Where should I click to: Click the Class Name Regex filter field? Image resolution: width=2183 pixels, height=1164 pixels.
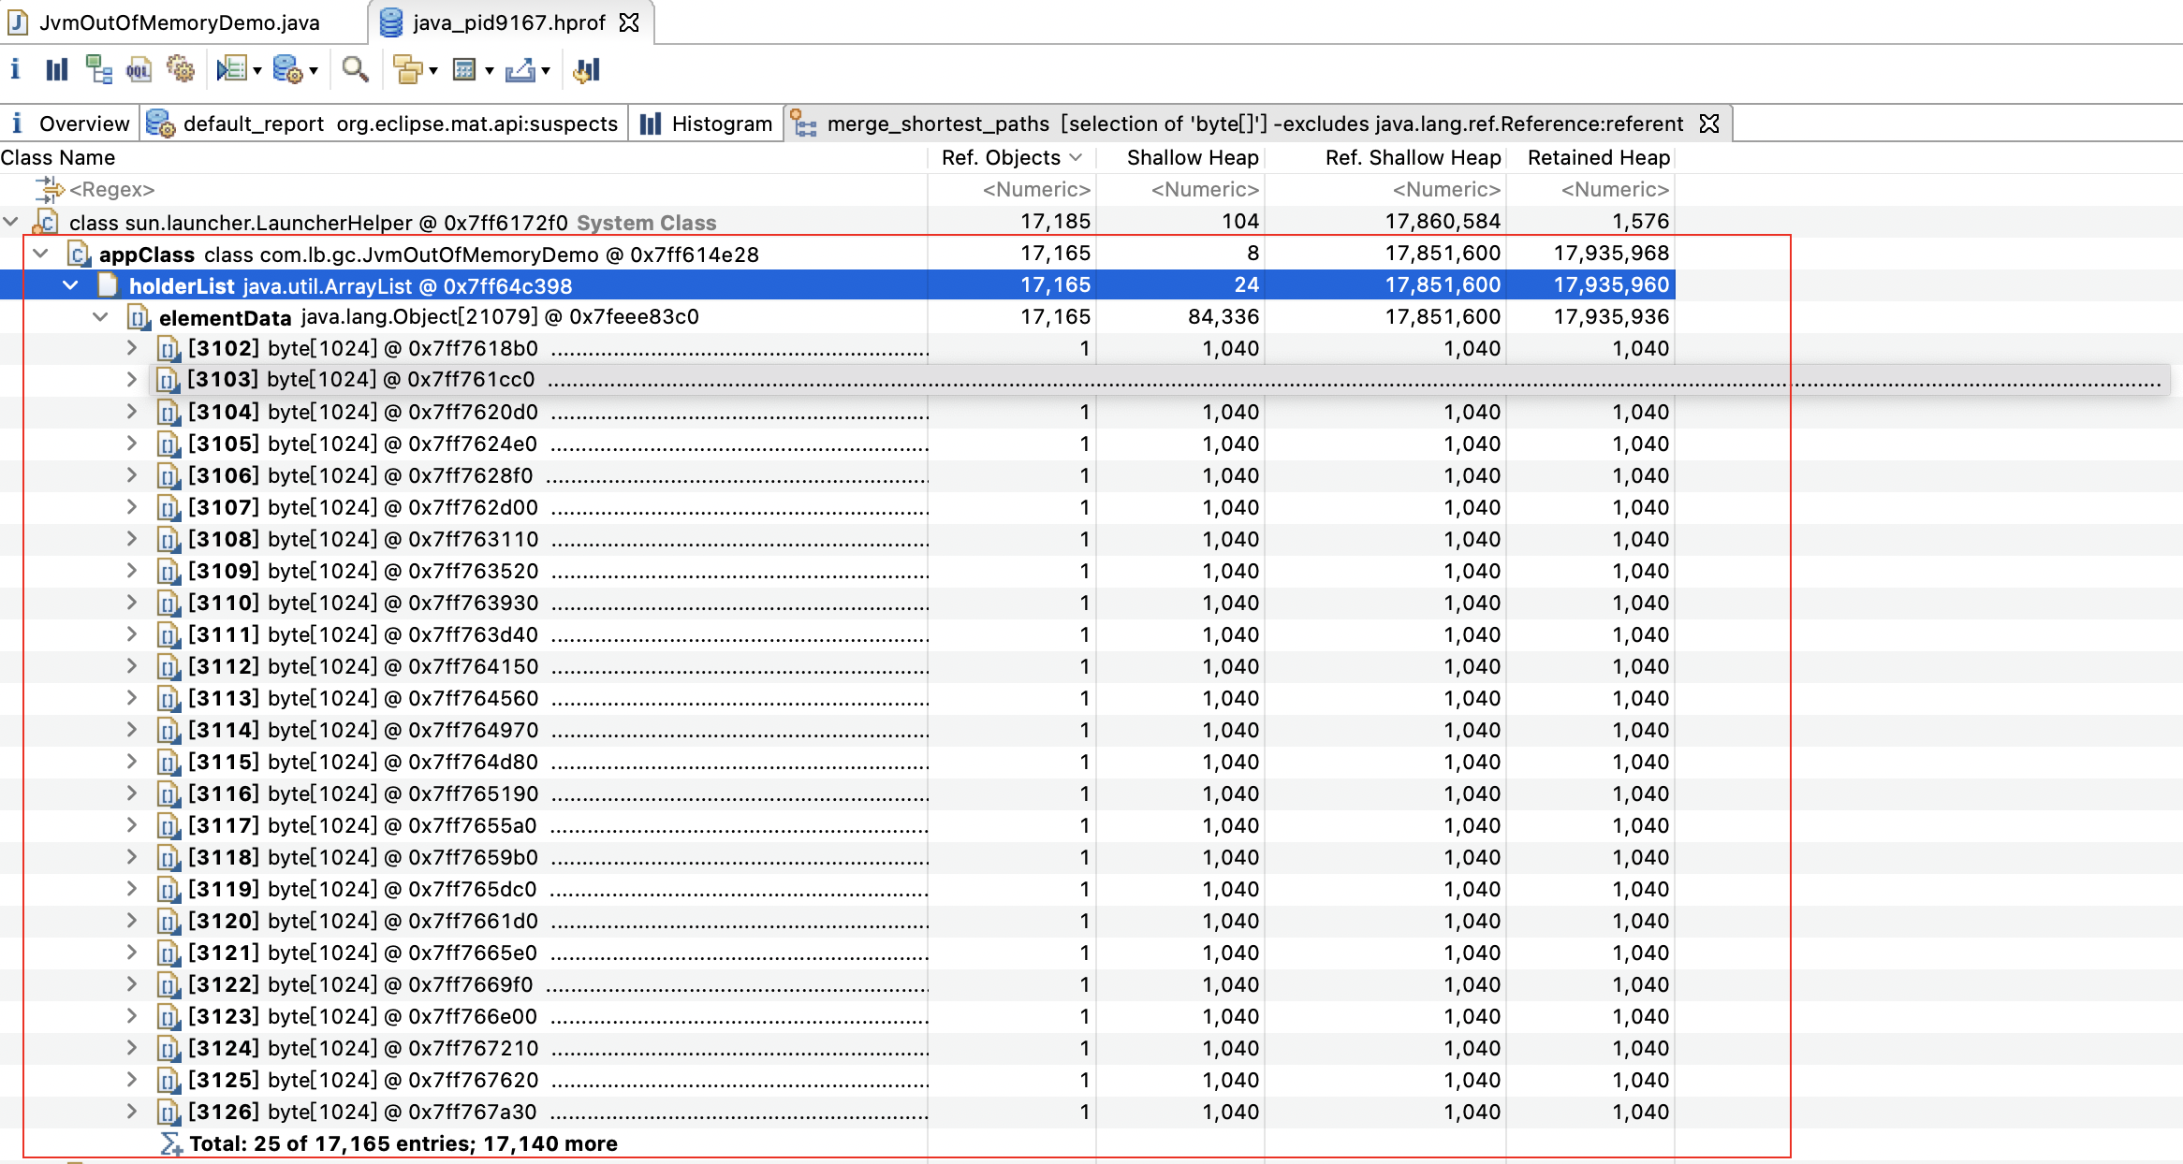(111, 190)
